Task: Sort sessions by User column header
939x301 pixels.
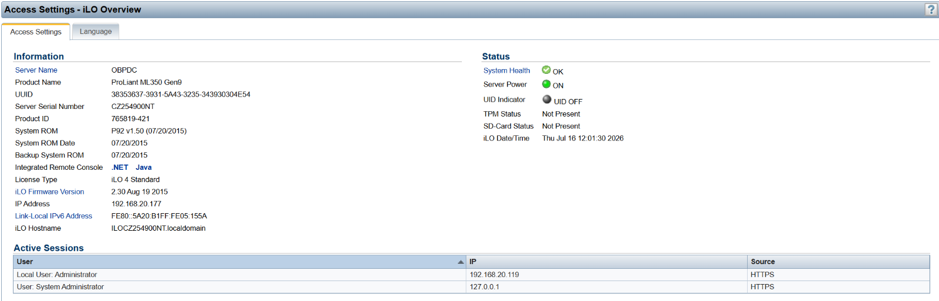Action: 239,262
